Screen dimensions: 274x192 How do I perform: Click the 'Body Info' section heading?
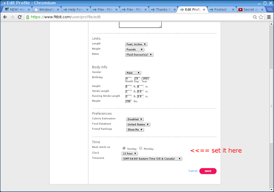(100, 67)
